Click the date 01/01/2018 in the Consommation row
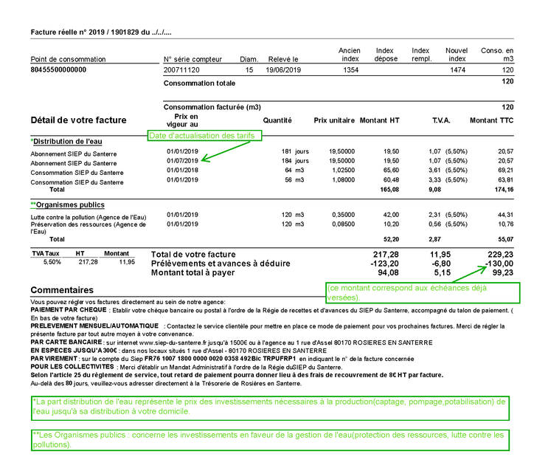 point(182,170)
